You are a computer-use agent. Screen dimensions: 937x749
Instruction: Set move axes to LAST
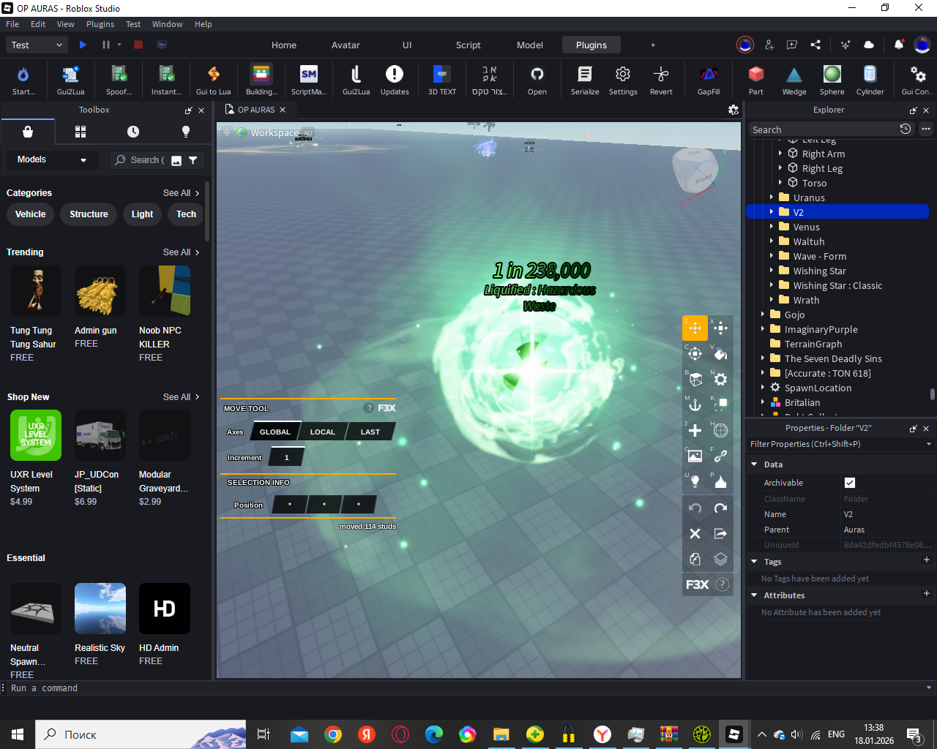pyautogui.click(x=370, y=432)
